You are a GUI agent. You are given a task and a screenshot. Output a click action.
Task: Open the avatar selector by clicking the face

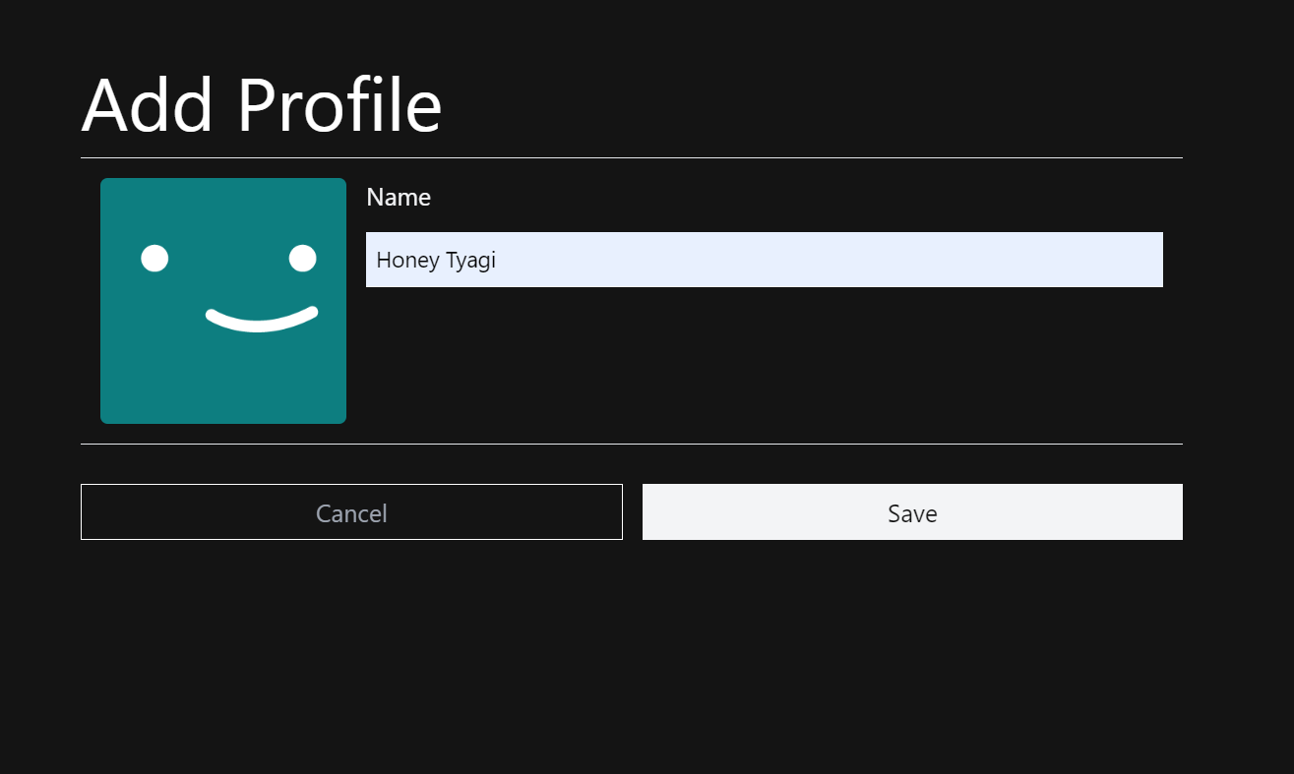pyautogui.click(x=222, y=300)
